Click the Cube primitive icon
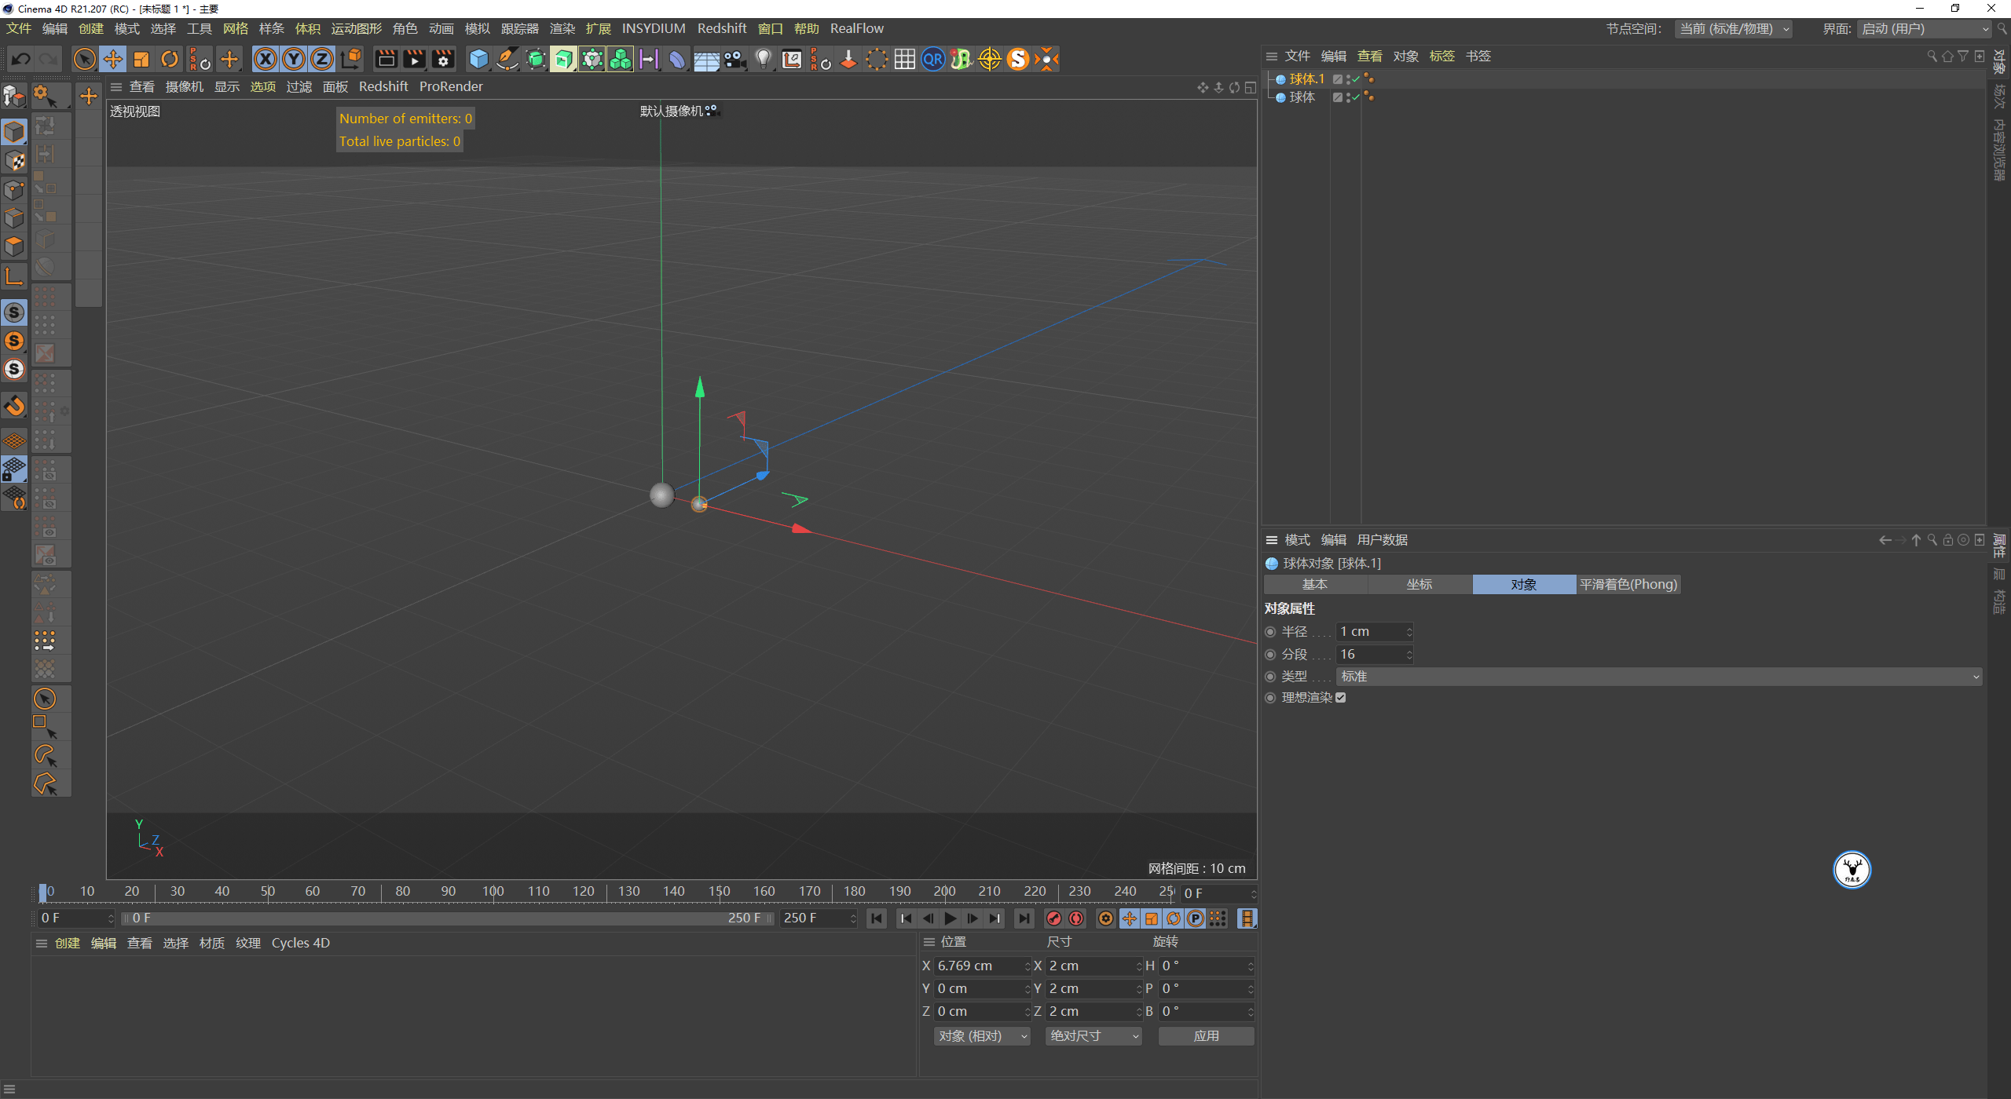 [x=478, y=59]
